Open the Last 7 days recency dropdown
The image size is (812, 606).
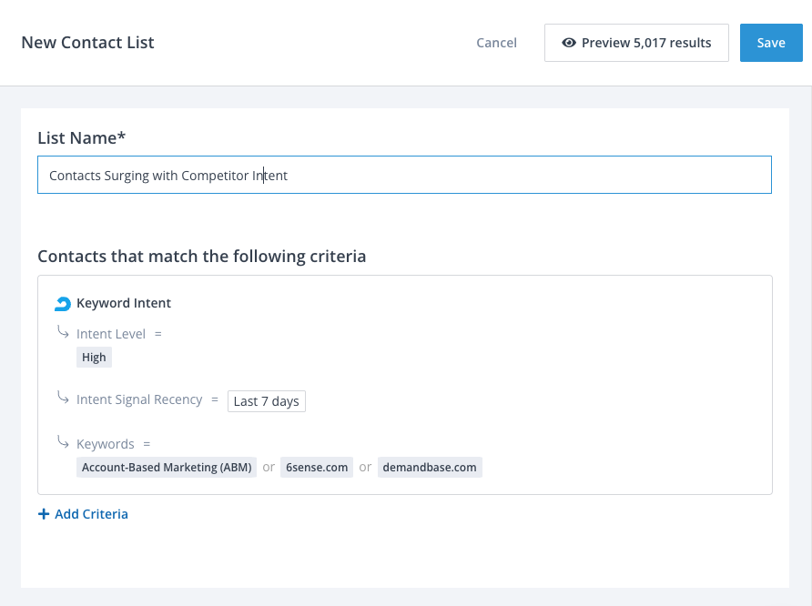(x=266, y=401)
